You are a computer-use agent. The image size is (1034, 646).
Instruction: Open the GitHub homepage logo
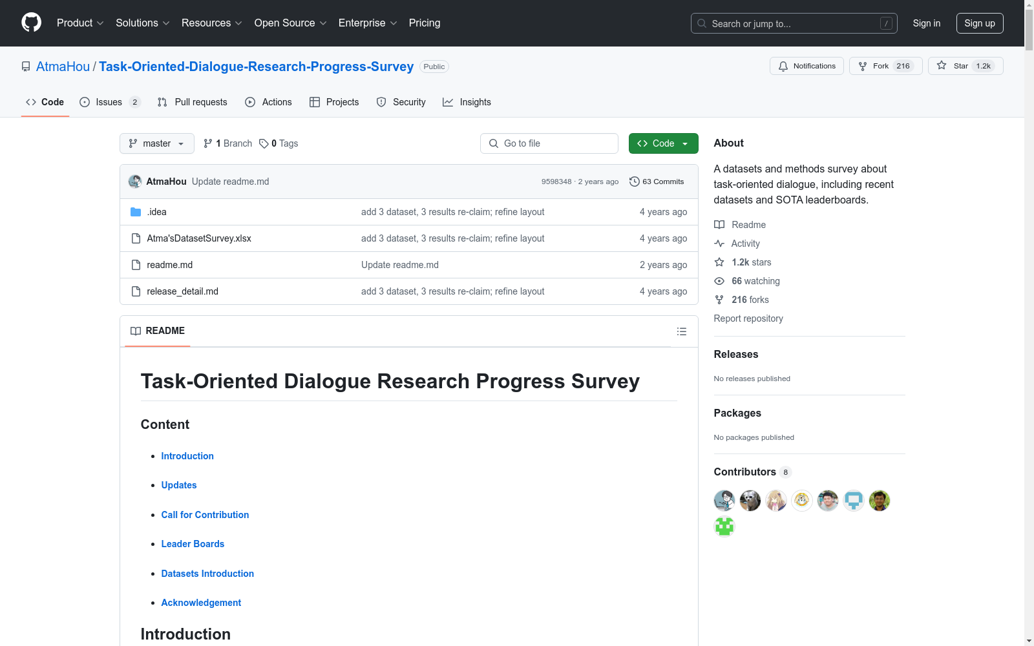coord(31,23)
